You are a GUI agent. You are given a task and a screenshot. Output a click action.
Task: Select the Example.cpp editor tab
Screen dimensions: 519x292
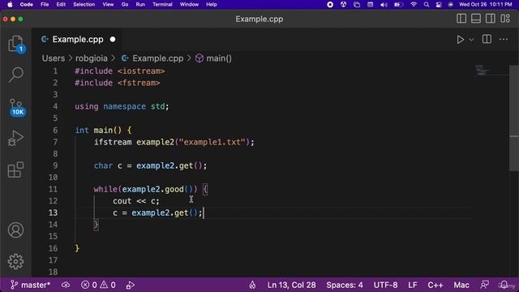point(78,40)
